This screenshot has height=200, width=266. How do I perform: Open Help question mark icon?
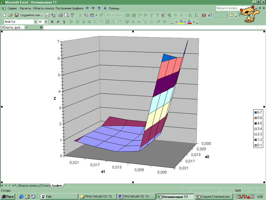point(231,15)
